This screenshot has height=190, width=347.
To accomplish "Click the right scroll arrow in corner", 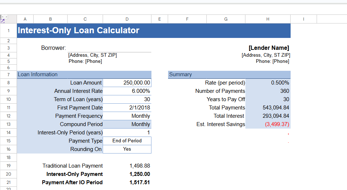I will point(6,17).
